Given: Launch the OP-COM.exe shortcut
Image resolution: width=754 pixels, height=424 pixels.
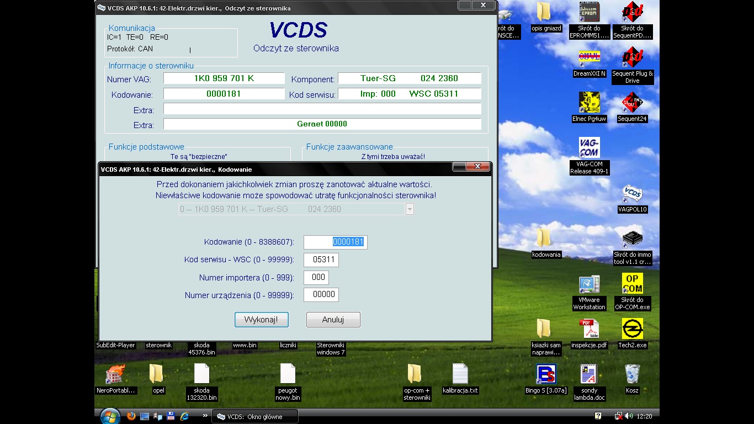Looking at the screenshot, I should tap(632, 291).
